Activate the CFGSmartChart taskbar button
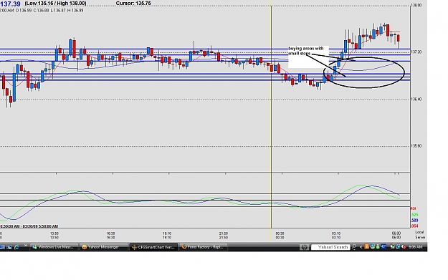This screenshot has height=280, width=448. (x=153, y=247)
